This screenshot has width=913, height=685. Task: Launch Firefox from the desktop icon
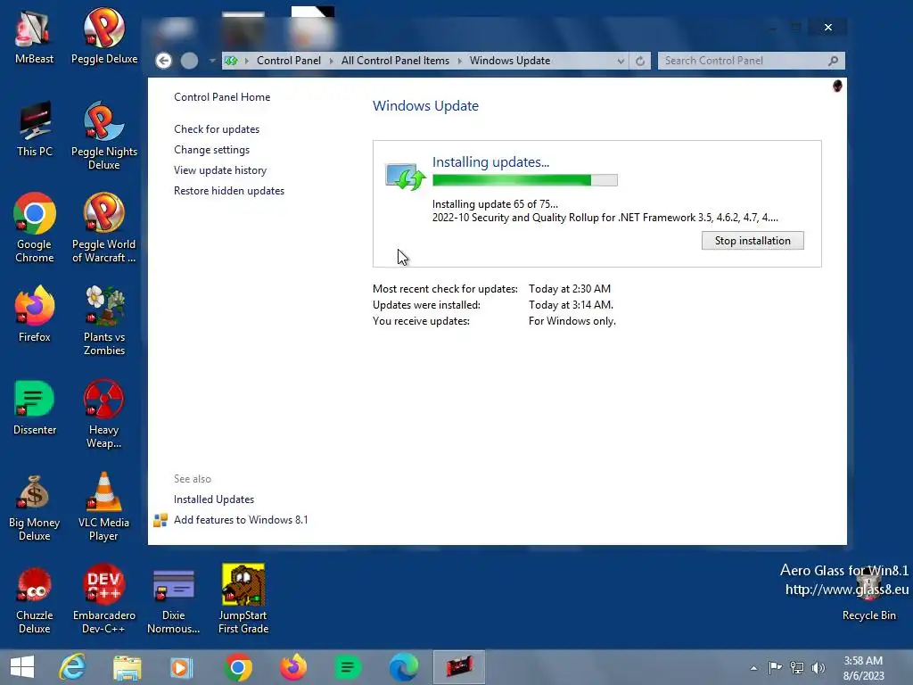pos(35,315)
